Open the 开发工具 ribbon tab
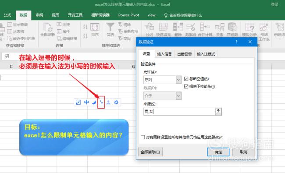This screenshot has height=173, width=285. [75, 15]
